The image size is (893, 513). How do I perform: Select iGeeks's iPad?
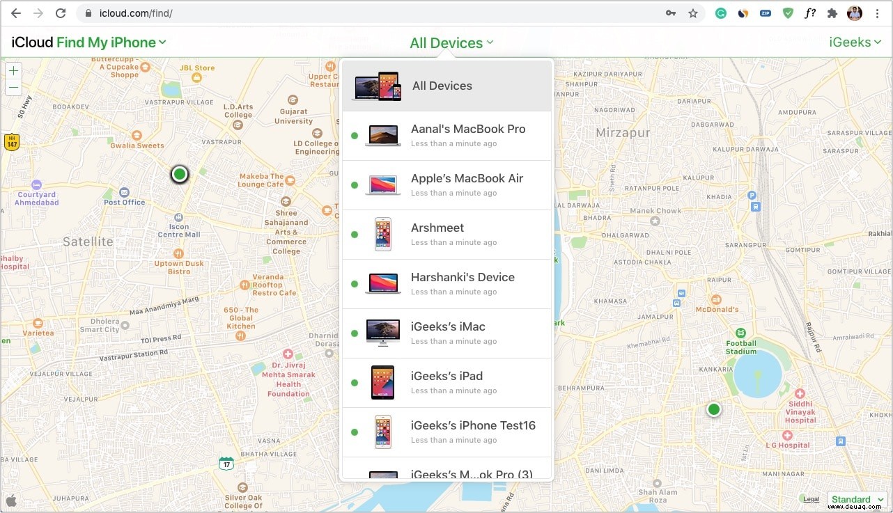pyautogui.click(x=446, y=383)
